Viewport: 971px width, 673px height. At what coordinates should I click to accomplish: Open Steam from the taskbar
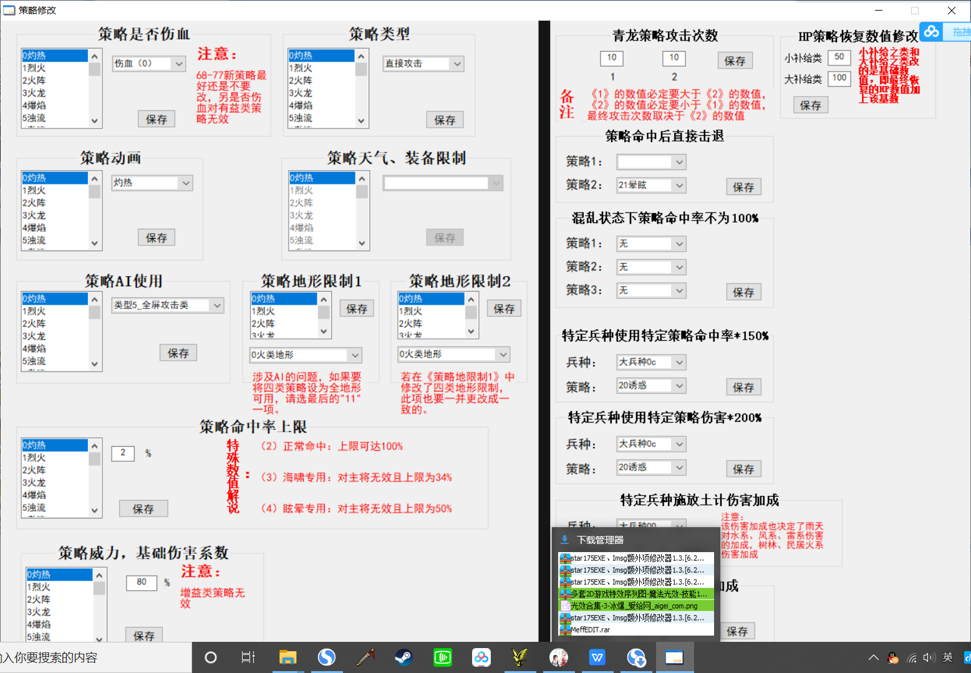(x=403, y=657)
